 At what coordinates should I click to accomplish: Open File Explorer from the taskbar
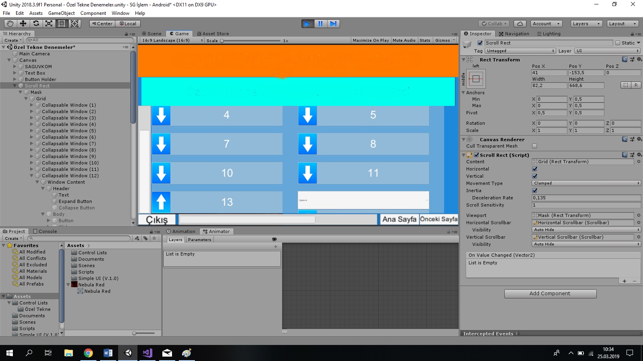(69, 353)
